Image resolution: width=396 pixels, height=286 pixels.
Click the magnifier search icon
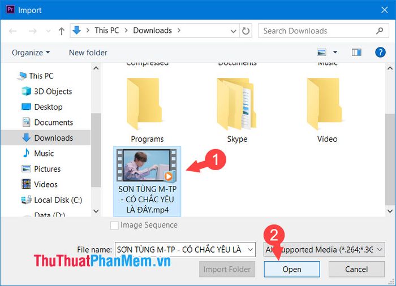coord(380,31)
